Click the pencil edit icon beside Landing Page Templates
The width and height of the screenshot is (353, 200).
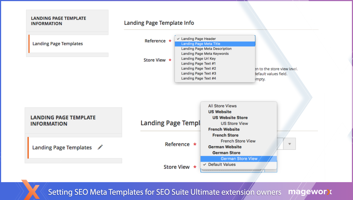(x=100, y=148)
